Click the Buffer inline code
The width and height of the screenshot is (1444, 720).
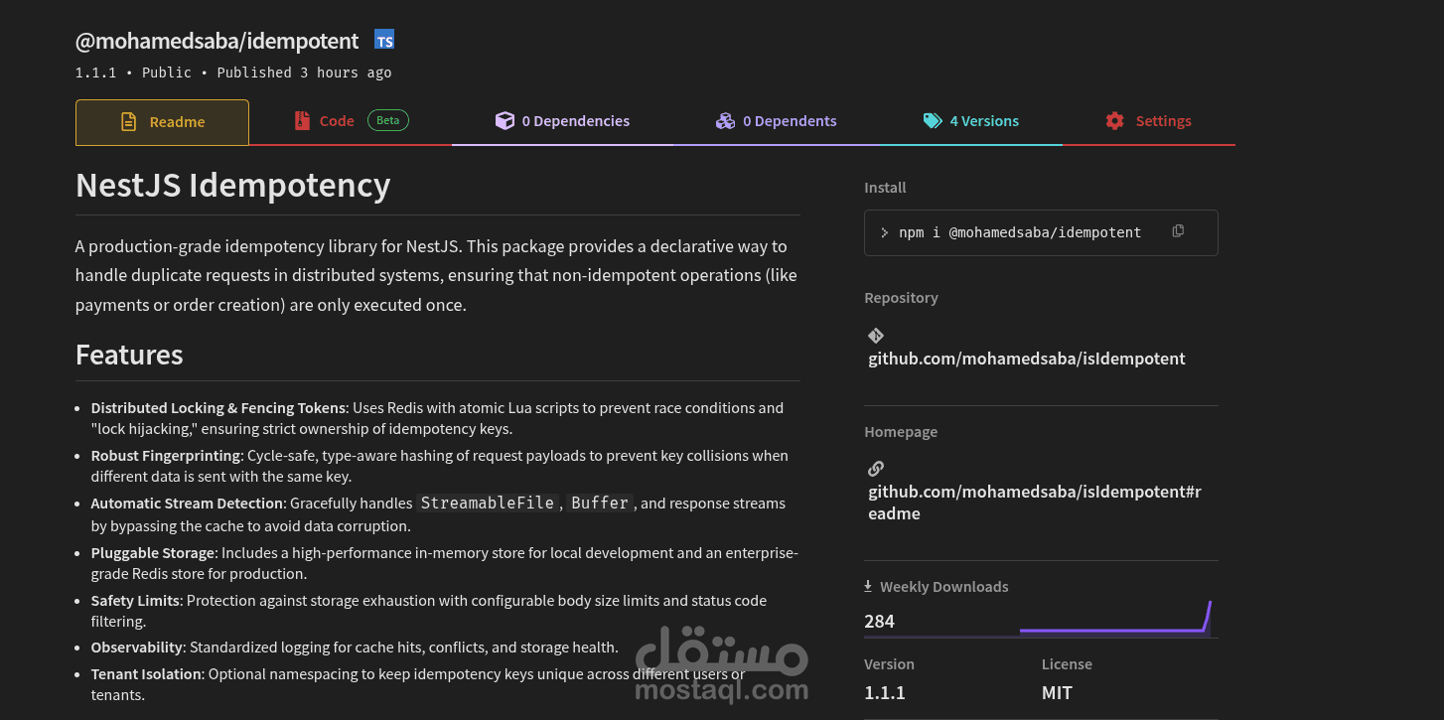(600, 504)
